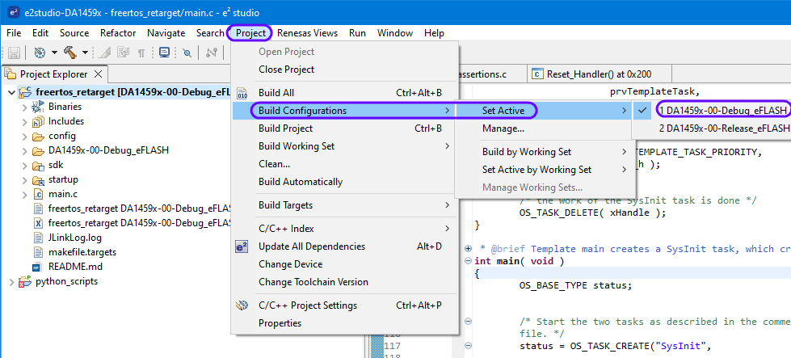791x358 pixels.
Task: Open the Build Working Set submenu
Action: (x=344, y=146)
